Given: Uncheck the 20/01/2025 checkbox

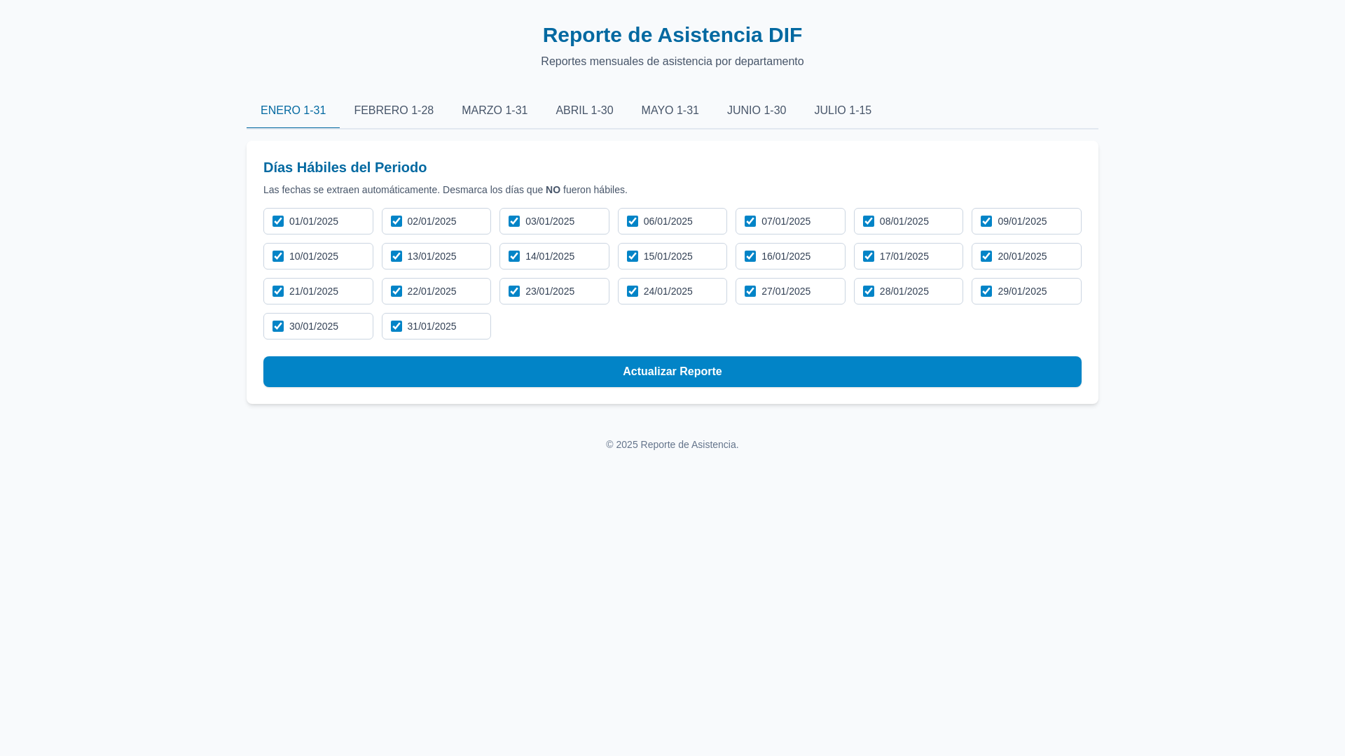Looking at the screenshot, I should [x=986, y=256].
